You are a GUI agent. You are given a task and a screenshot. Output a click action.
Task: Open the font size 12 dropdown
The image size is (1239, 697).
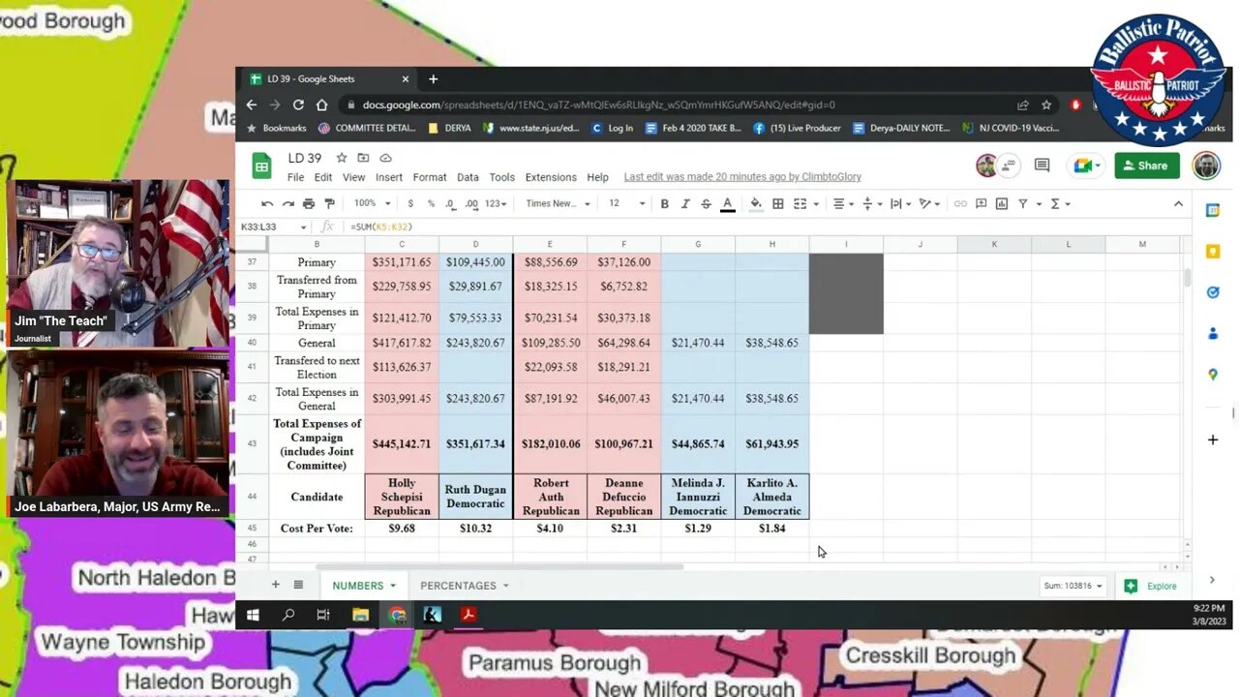[x=626, y=203]
